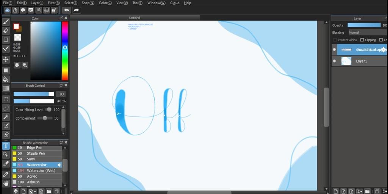Image resolution: width=388 pixels, height=194 pixels.
Task: Open the color palette icon
Action: pos(17,65)
